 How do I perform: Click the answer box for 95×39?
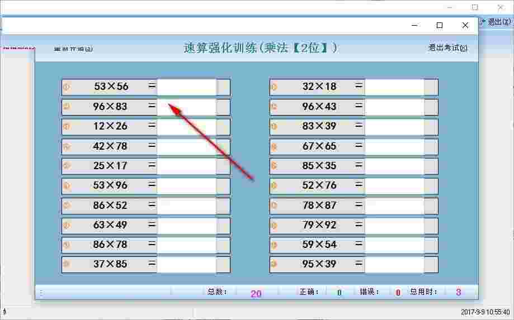[394, 265]
